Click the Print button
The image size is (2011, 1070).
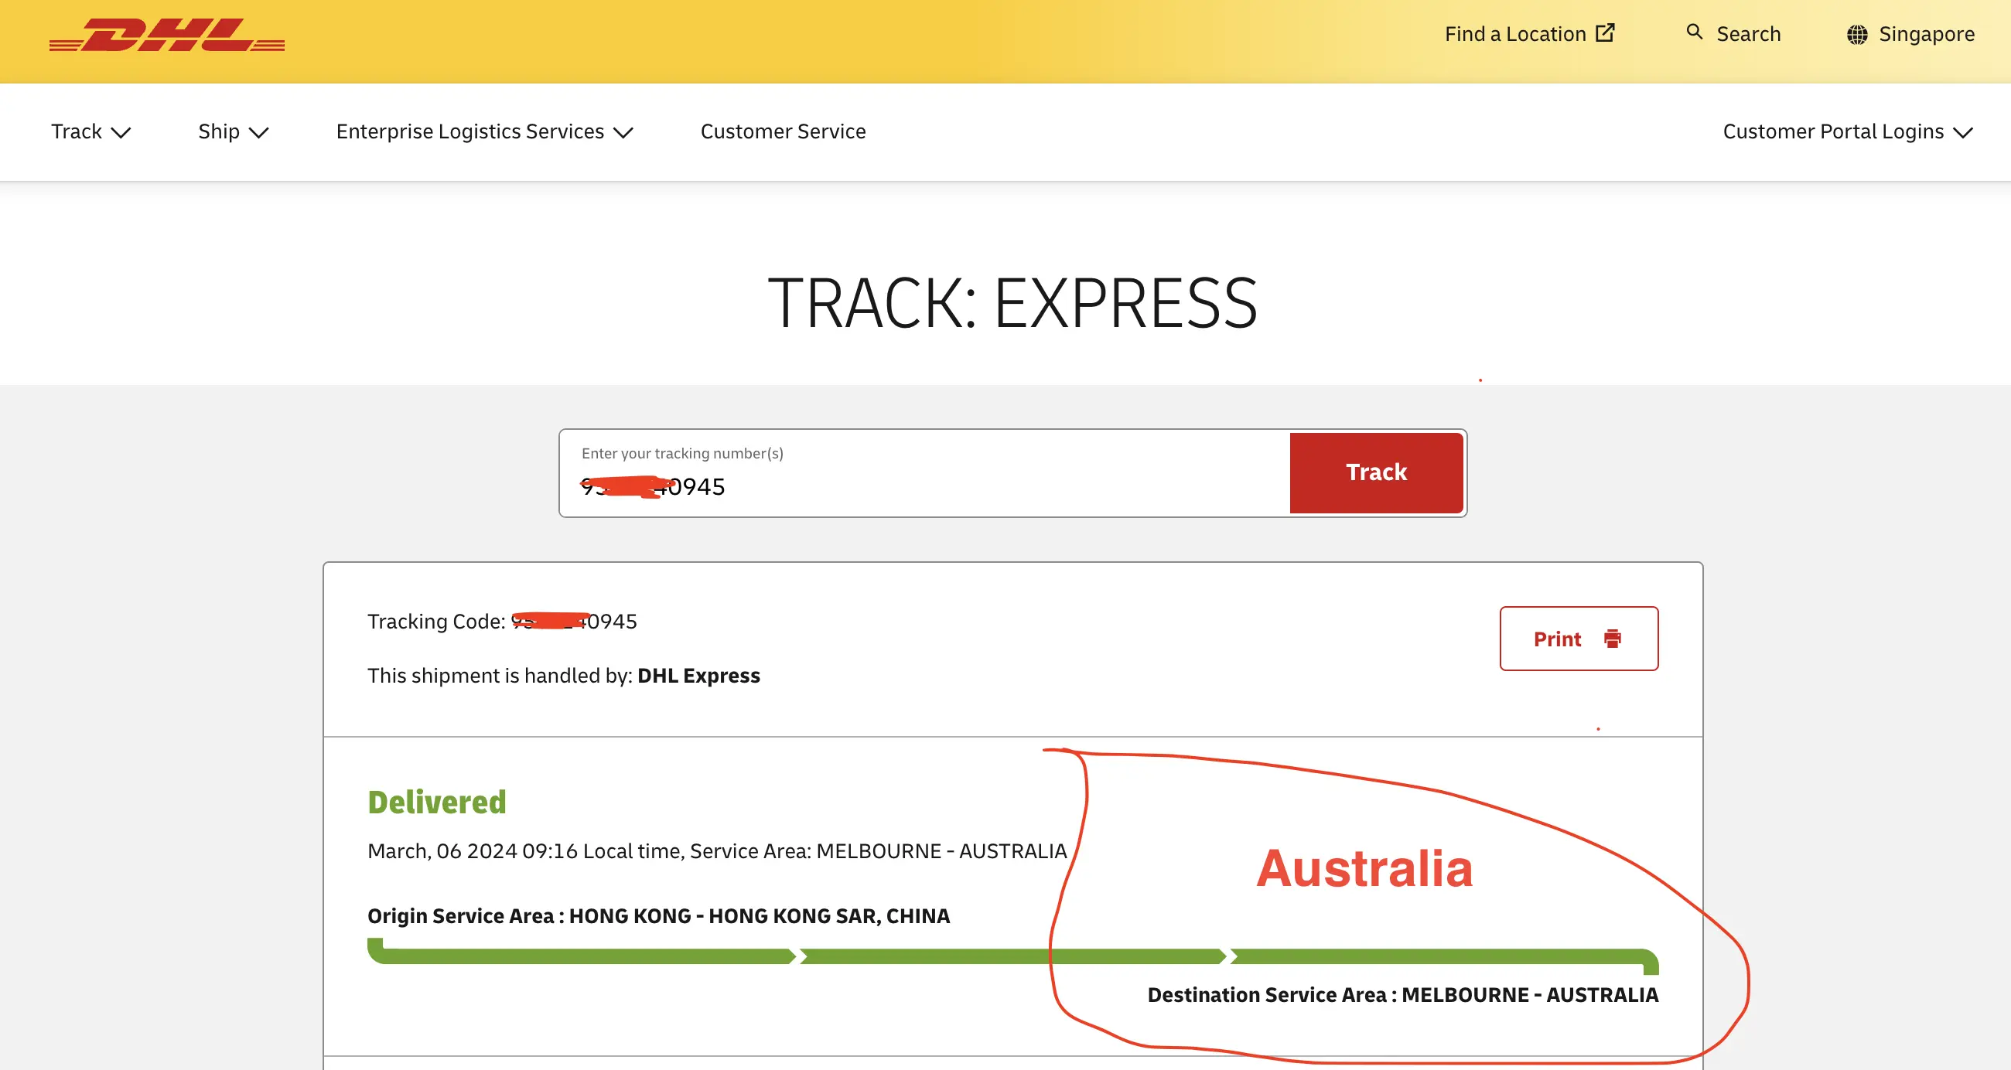[1579, 639]
